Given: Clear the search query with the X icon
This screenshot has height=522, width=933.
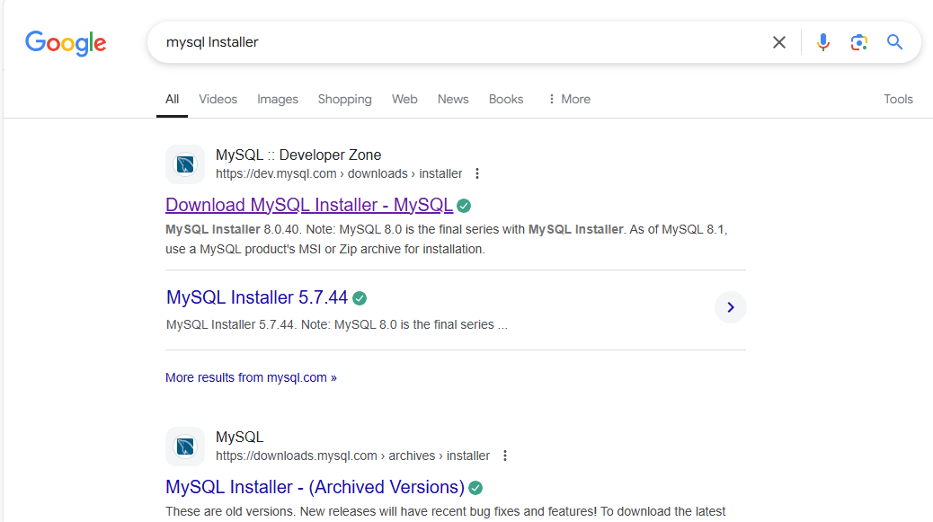Looking at the screenshot, I should tap(779, 42).
